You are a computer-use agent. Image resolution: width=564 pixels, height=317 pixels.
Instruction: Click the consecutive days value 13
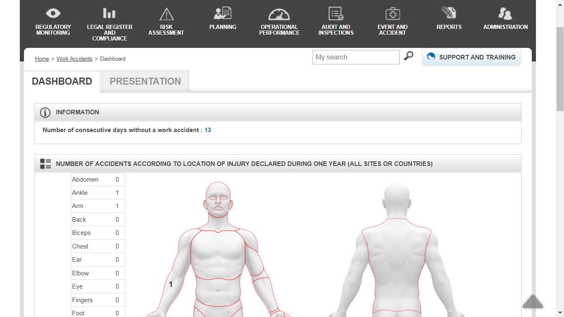tap(208, 130)
